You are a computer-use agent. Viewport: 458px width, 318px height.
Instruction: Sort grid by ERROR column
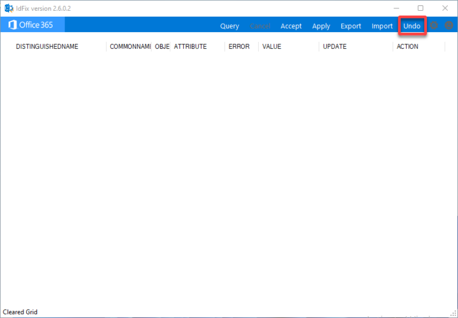pyautogui.click(x=239, y=47)
